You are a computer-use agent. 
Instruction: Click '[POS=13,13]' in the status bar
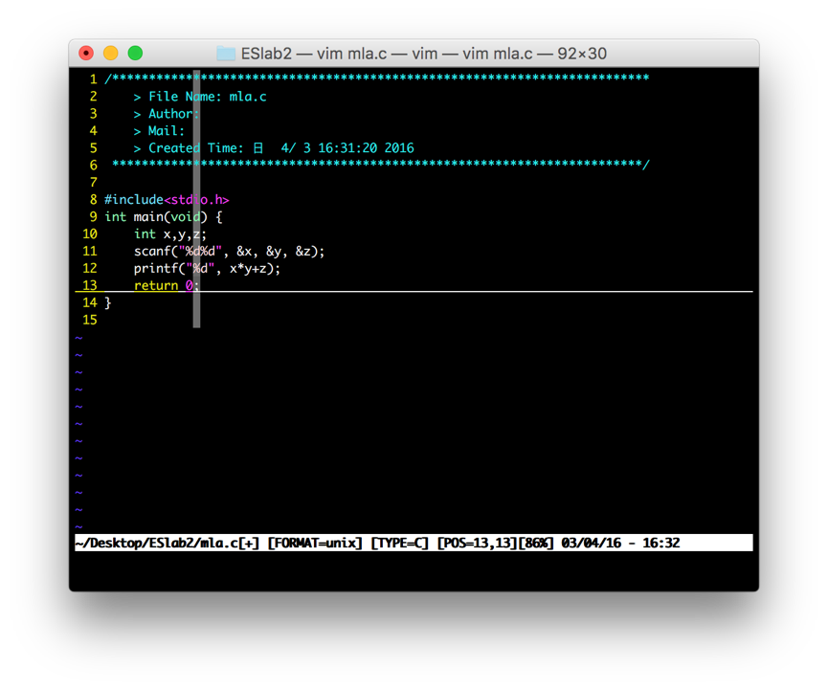477,543
